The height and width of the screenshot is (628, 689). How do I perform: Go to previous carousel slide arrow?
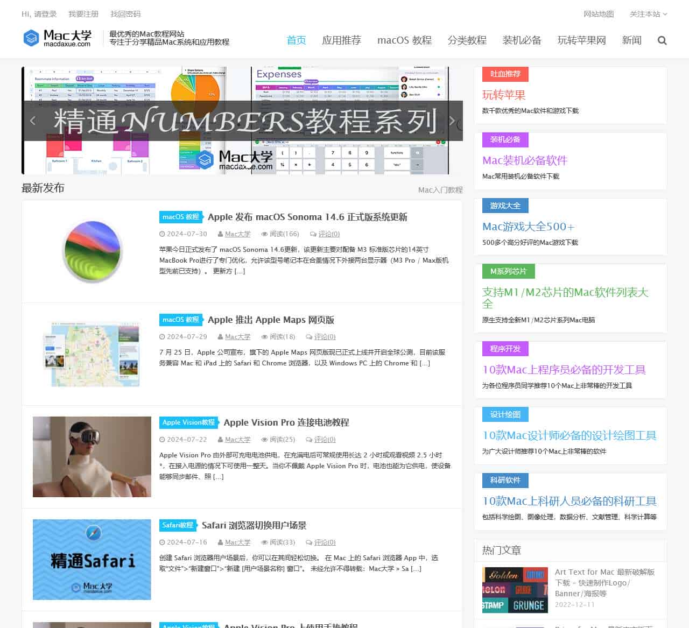coord(33,121)
